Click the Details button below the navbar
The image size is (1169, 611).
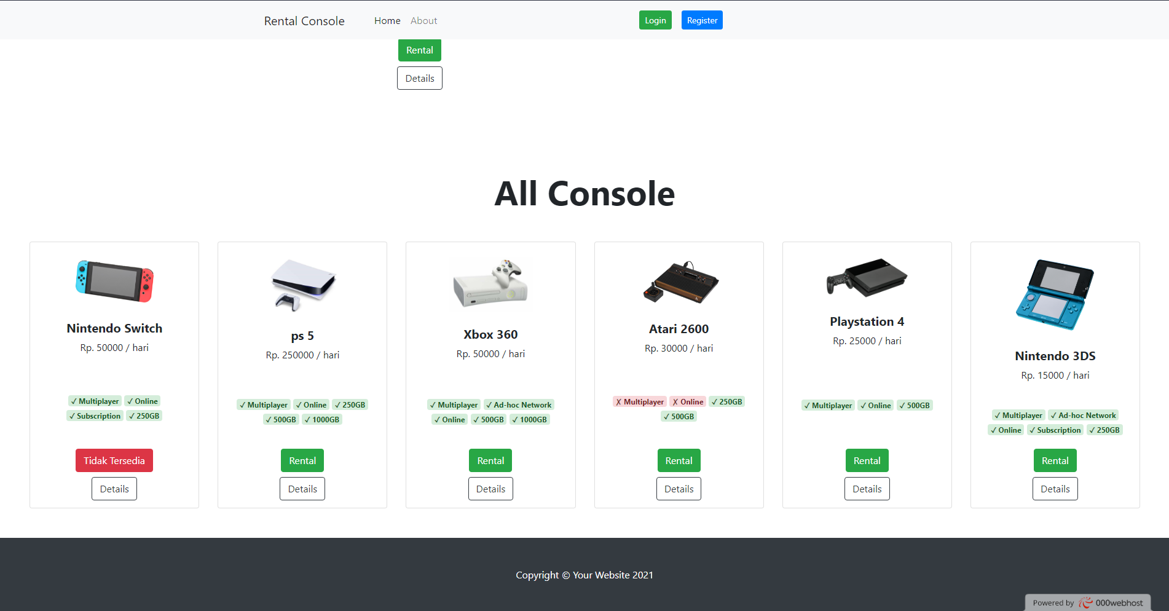[420, 78]
